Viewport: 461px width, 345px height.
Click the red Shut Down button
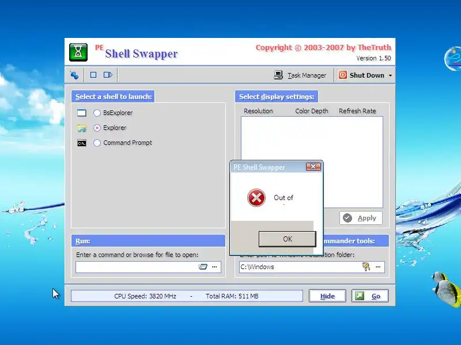[x=362, y=75]
